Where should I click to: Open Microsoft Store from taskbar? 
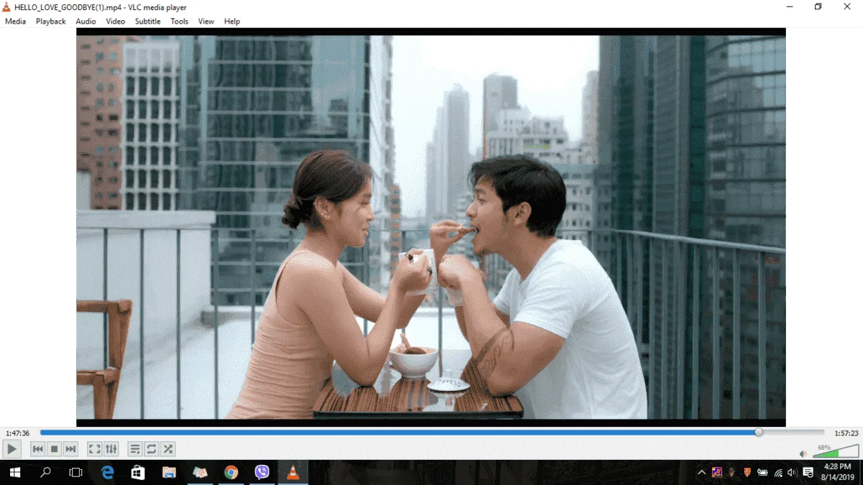(x=138, y=473)
